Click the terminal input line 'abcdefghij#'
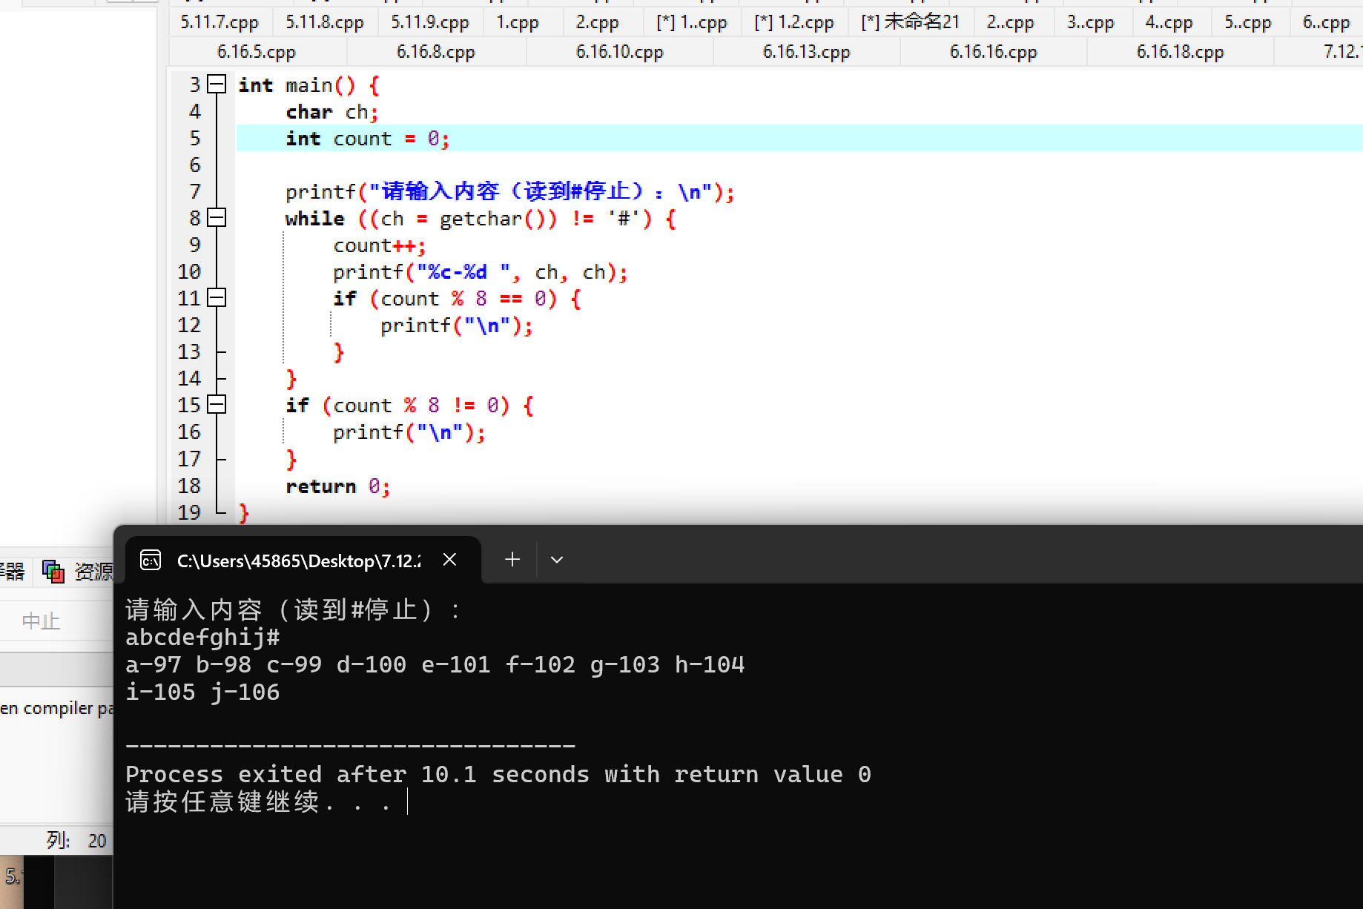The height and width of the screenshot is (909, 1363). pyautogui.click(x=203, y=638)
